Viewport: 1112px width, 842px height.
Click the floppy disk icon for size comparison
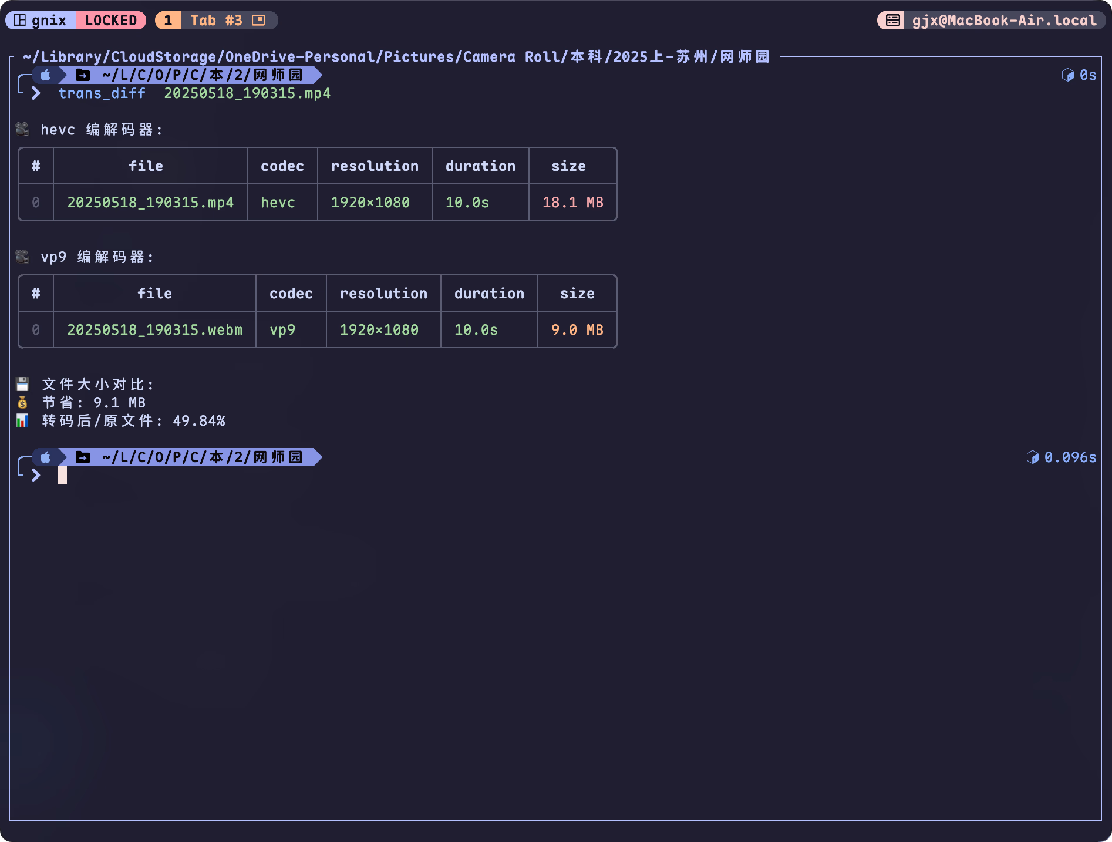coord(22,385)
